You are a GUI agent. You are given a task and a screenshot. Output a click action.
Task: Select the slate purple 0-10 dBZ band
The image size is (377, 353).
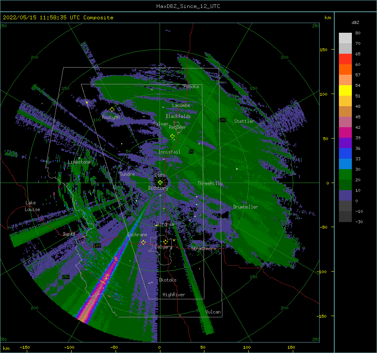click(345, 196)
